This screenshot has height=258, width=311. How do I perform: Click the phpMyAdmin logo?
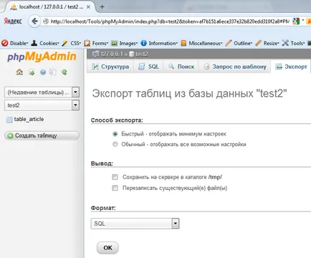(42, 57)
